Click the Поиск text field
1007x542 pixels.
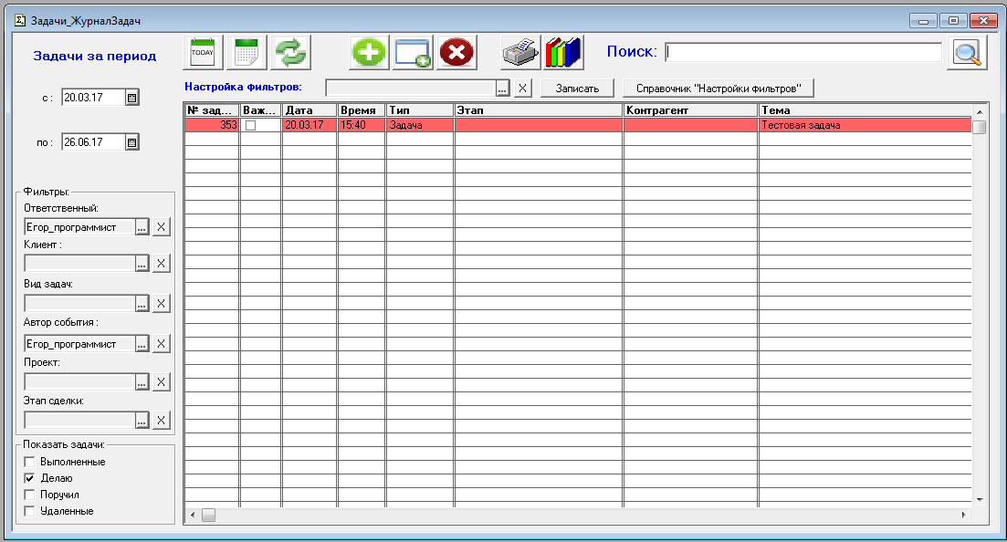[x=803, y=53]
